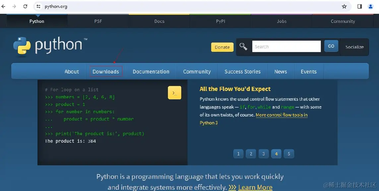Go to slide 3 of the code carousel

tap(264, 154)
